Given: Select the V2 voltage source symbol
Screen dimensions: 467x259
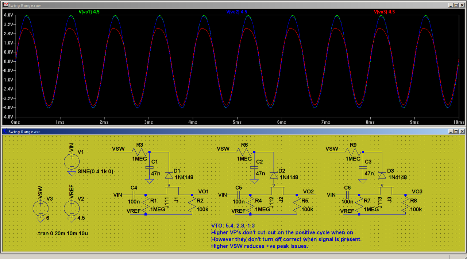Looking at the screenshot, I should click(x=72, y=208).
